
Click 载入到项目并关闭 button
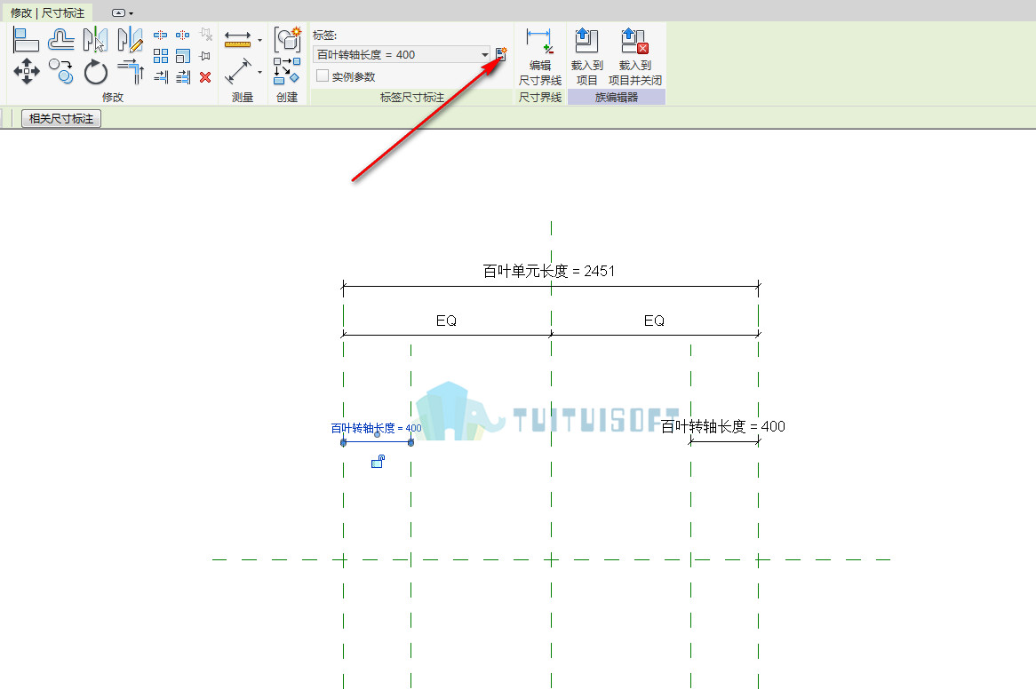(x=635, y=56)
